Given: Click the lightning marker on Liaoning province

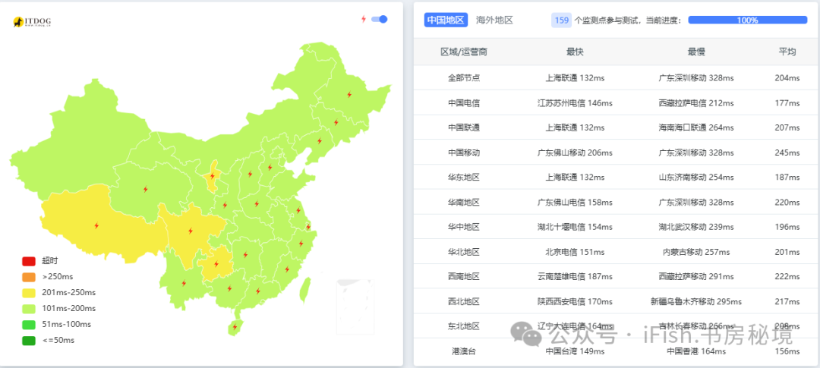Looking at the screenshot, I should tap(319, 141).
